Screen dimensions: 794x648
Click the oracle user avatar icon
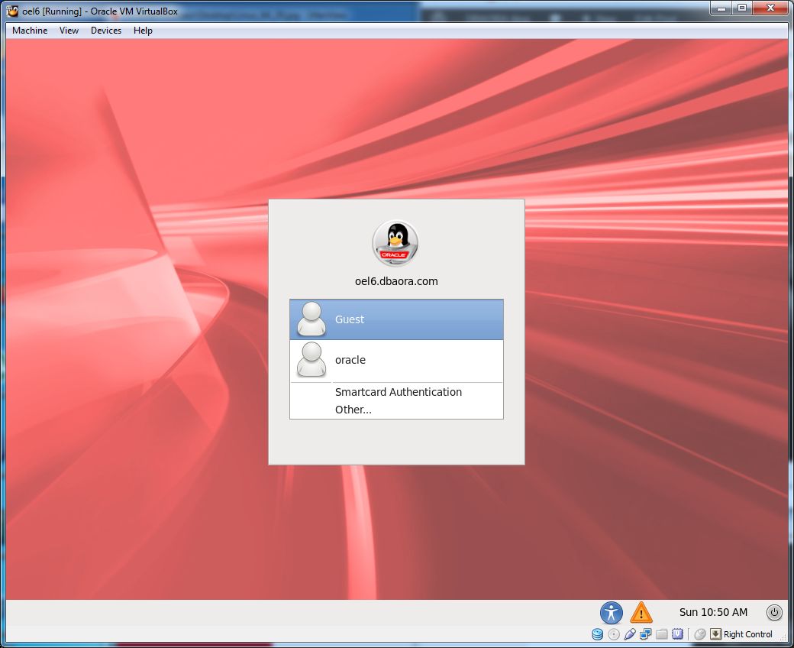point(311,359)
